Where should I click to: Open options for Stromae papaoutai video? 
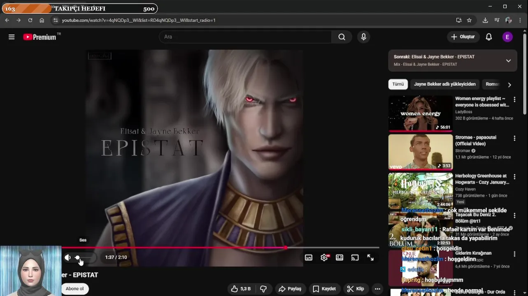click(x=514, y=138)
